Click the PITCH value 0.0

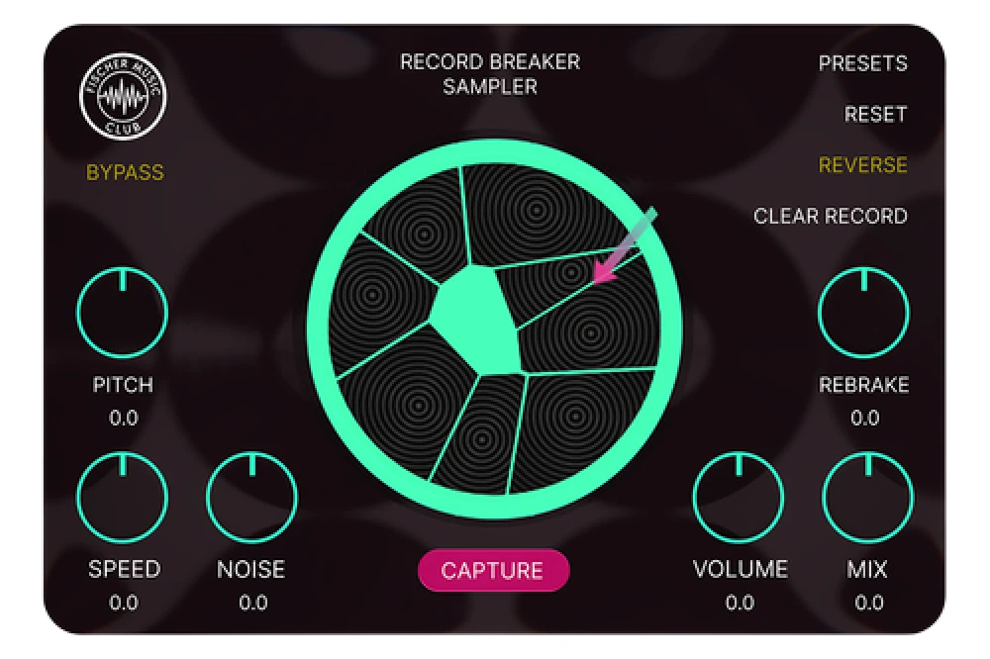coord(123,418)
